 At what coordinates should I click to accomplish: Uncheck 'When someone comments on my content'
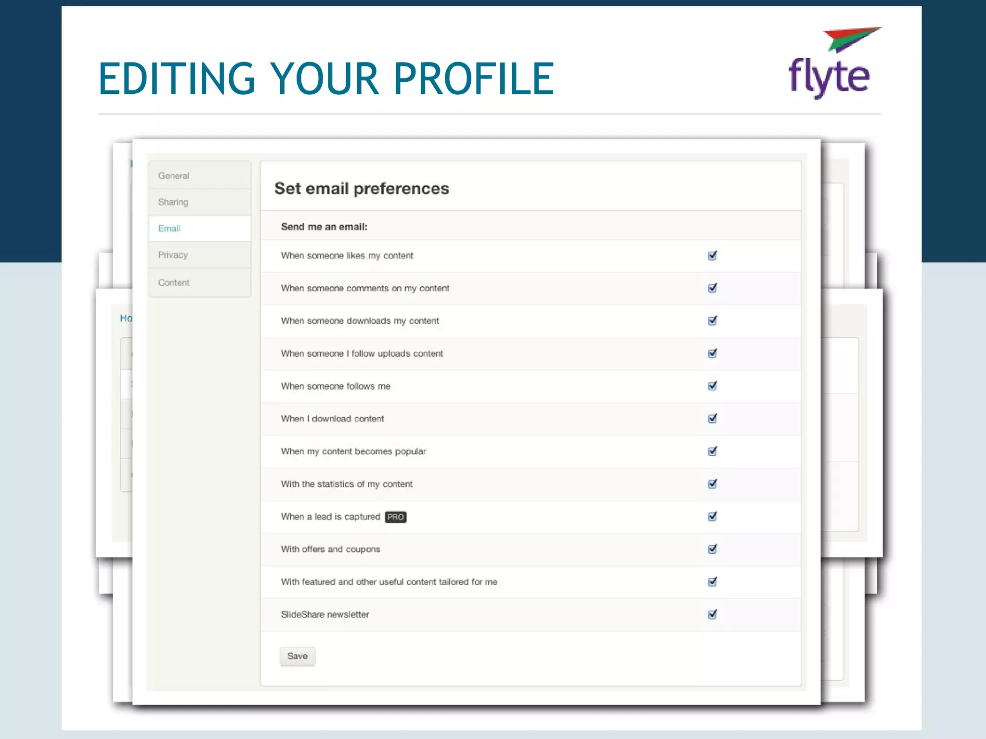point(712,288)
